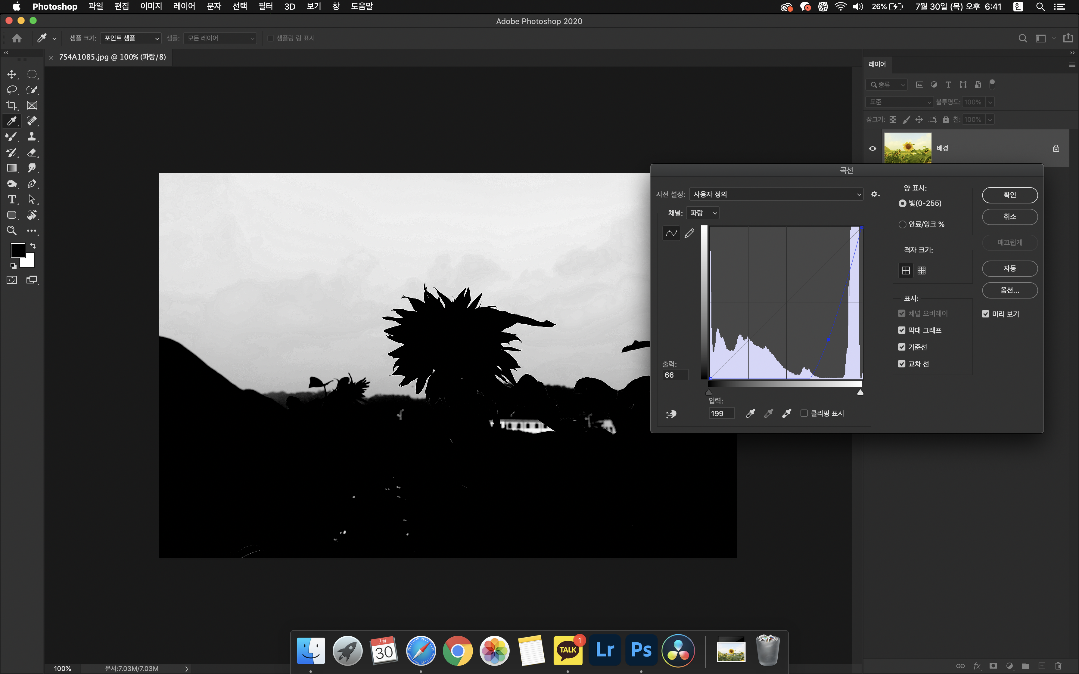Enable the 클리핑 표시 checkbox

pos(804,413)
